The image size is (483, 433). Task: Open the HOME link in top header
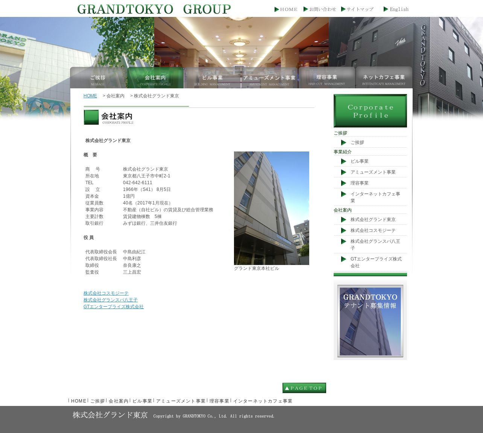(x=289, y=9)
